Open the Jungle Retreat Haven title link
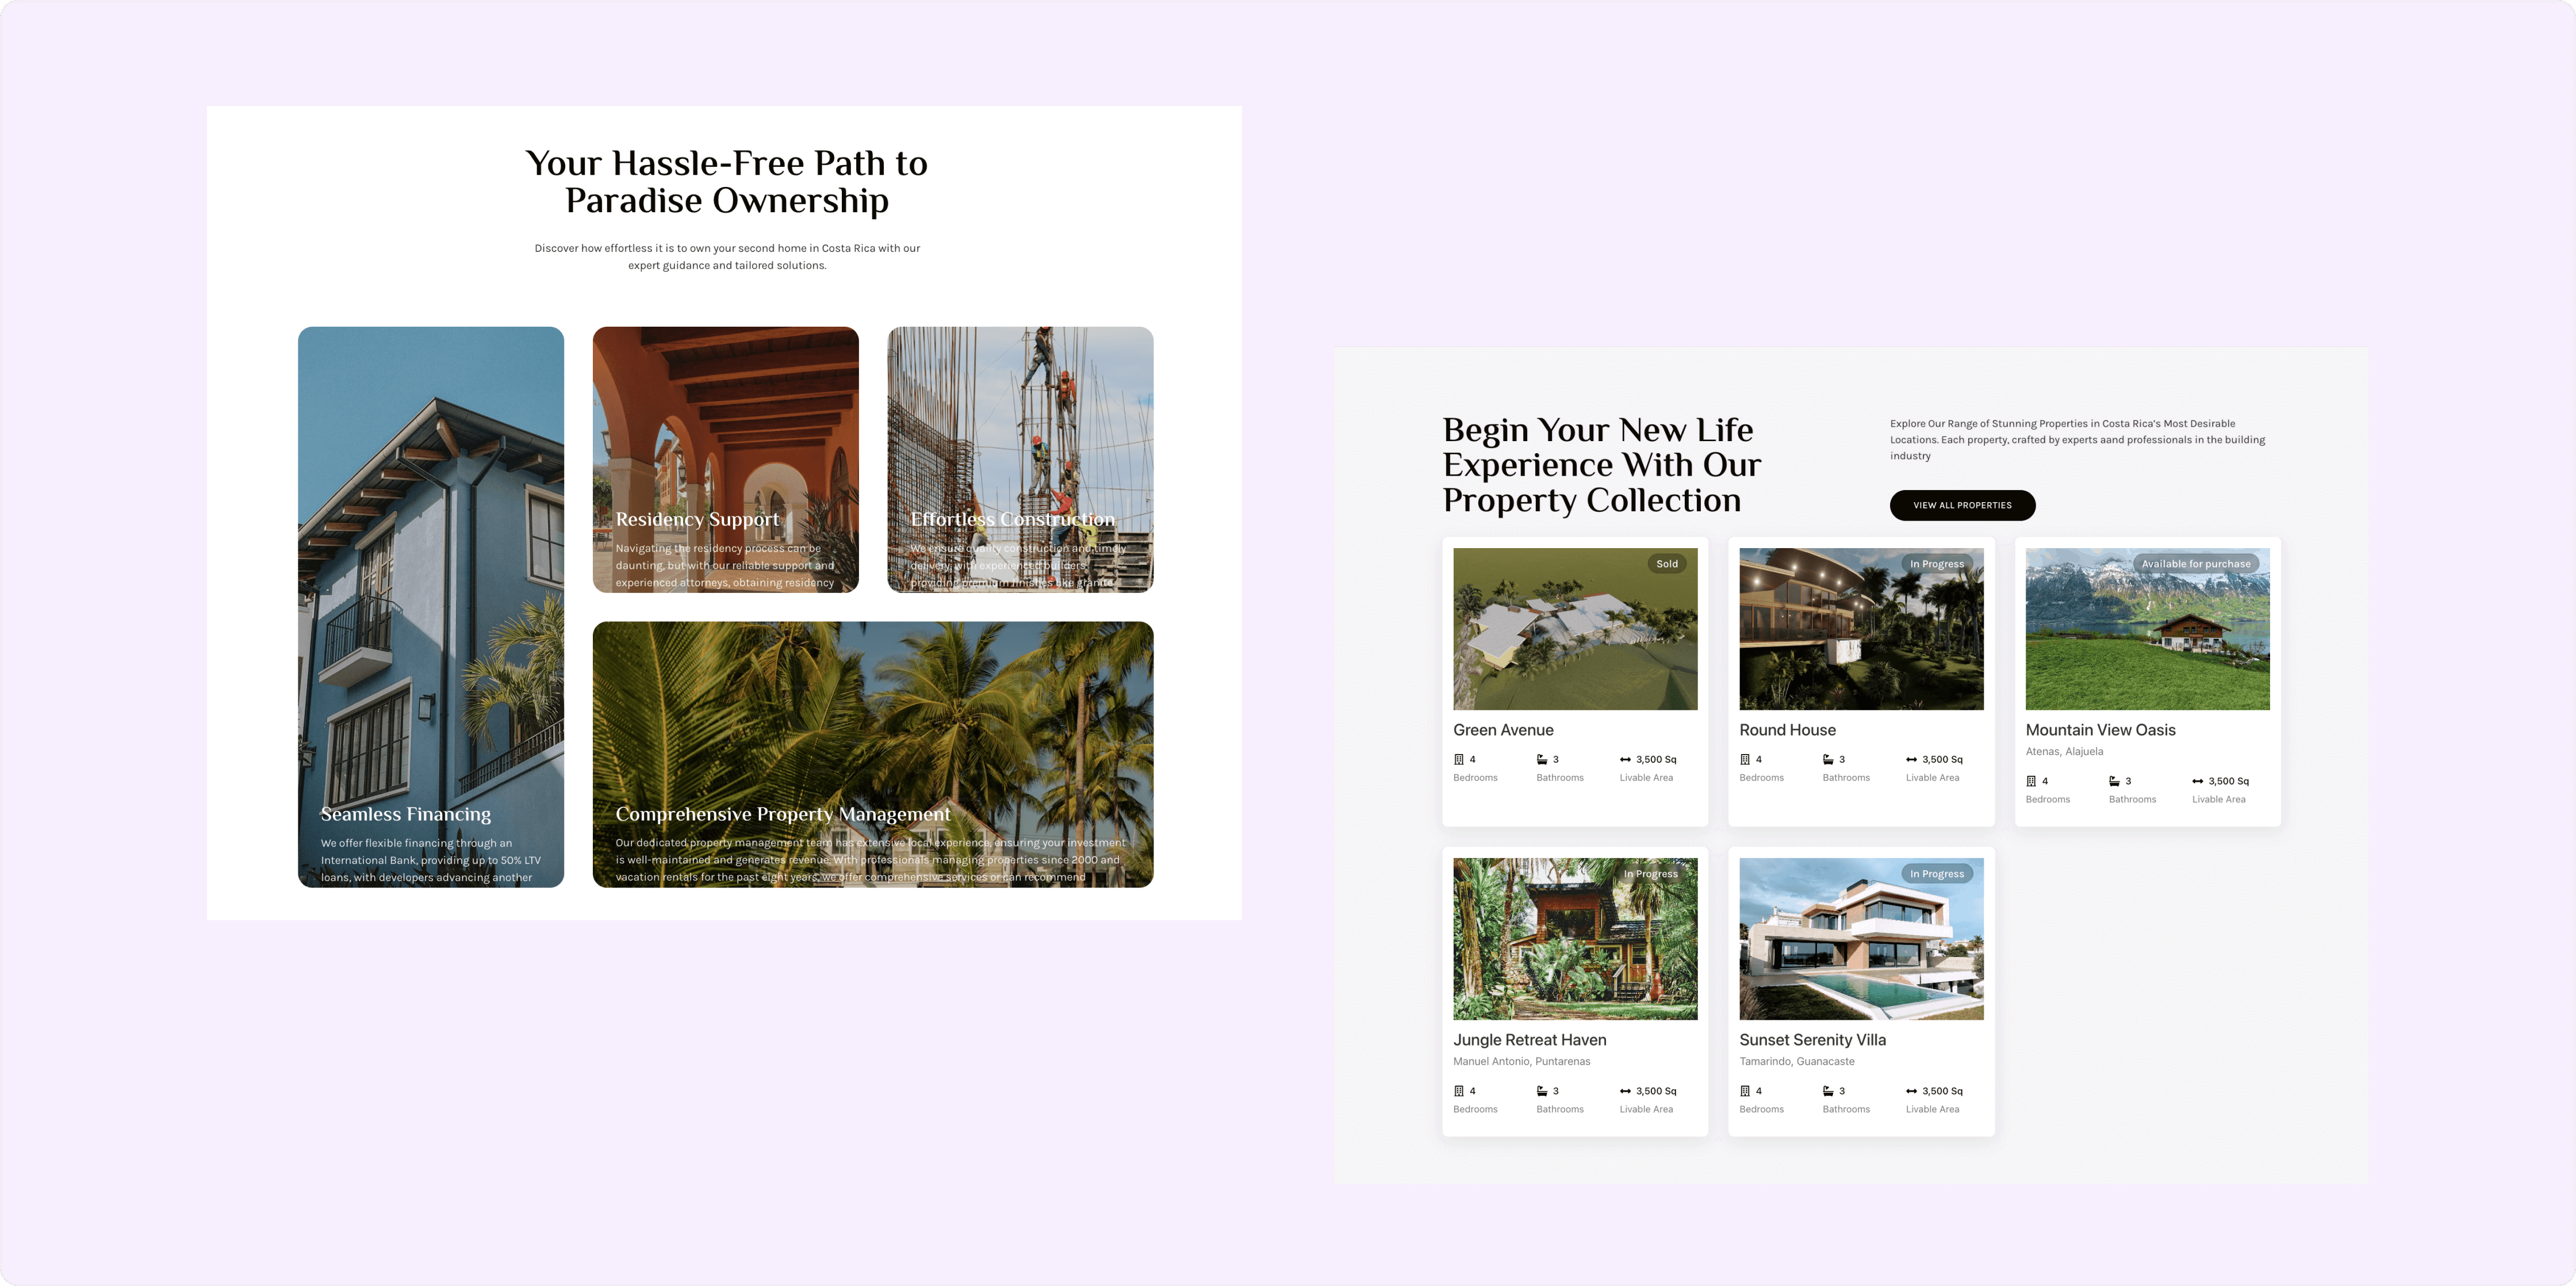 tap(1529, 1040)
